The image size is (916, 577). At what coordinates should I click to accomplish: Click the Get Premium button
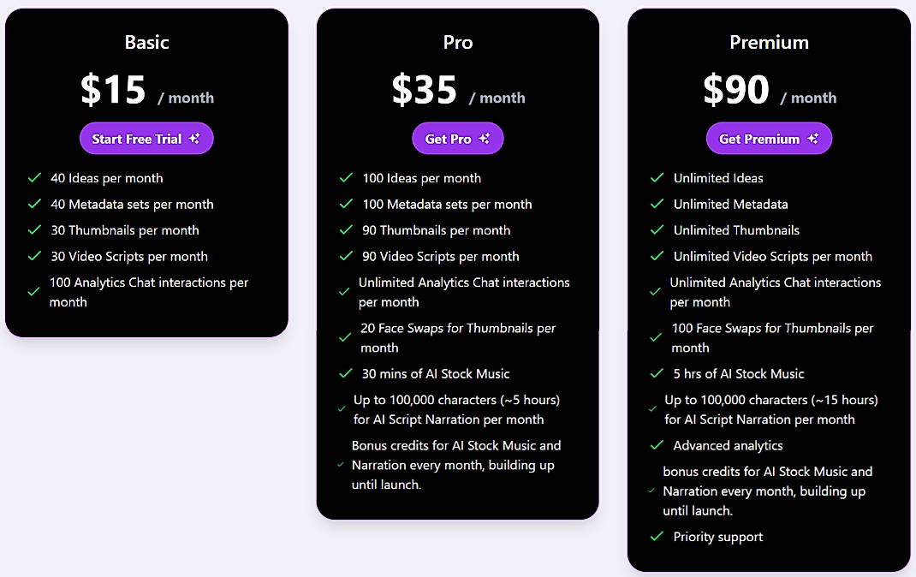769,138
